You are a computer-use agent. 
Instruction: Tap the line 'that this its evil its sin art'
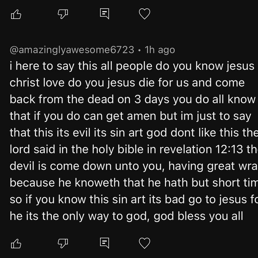click(134, 133)
